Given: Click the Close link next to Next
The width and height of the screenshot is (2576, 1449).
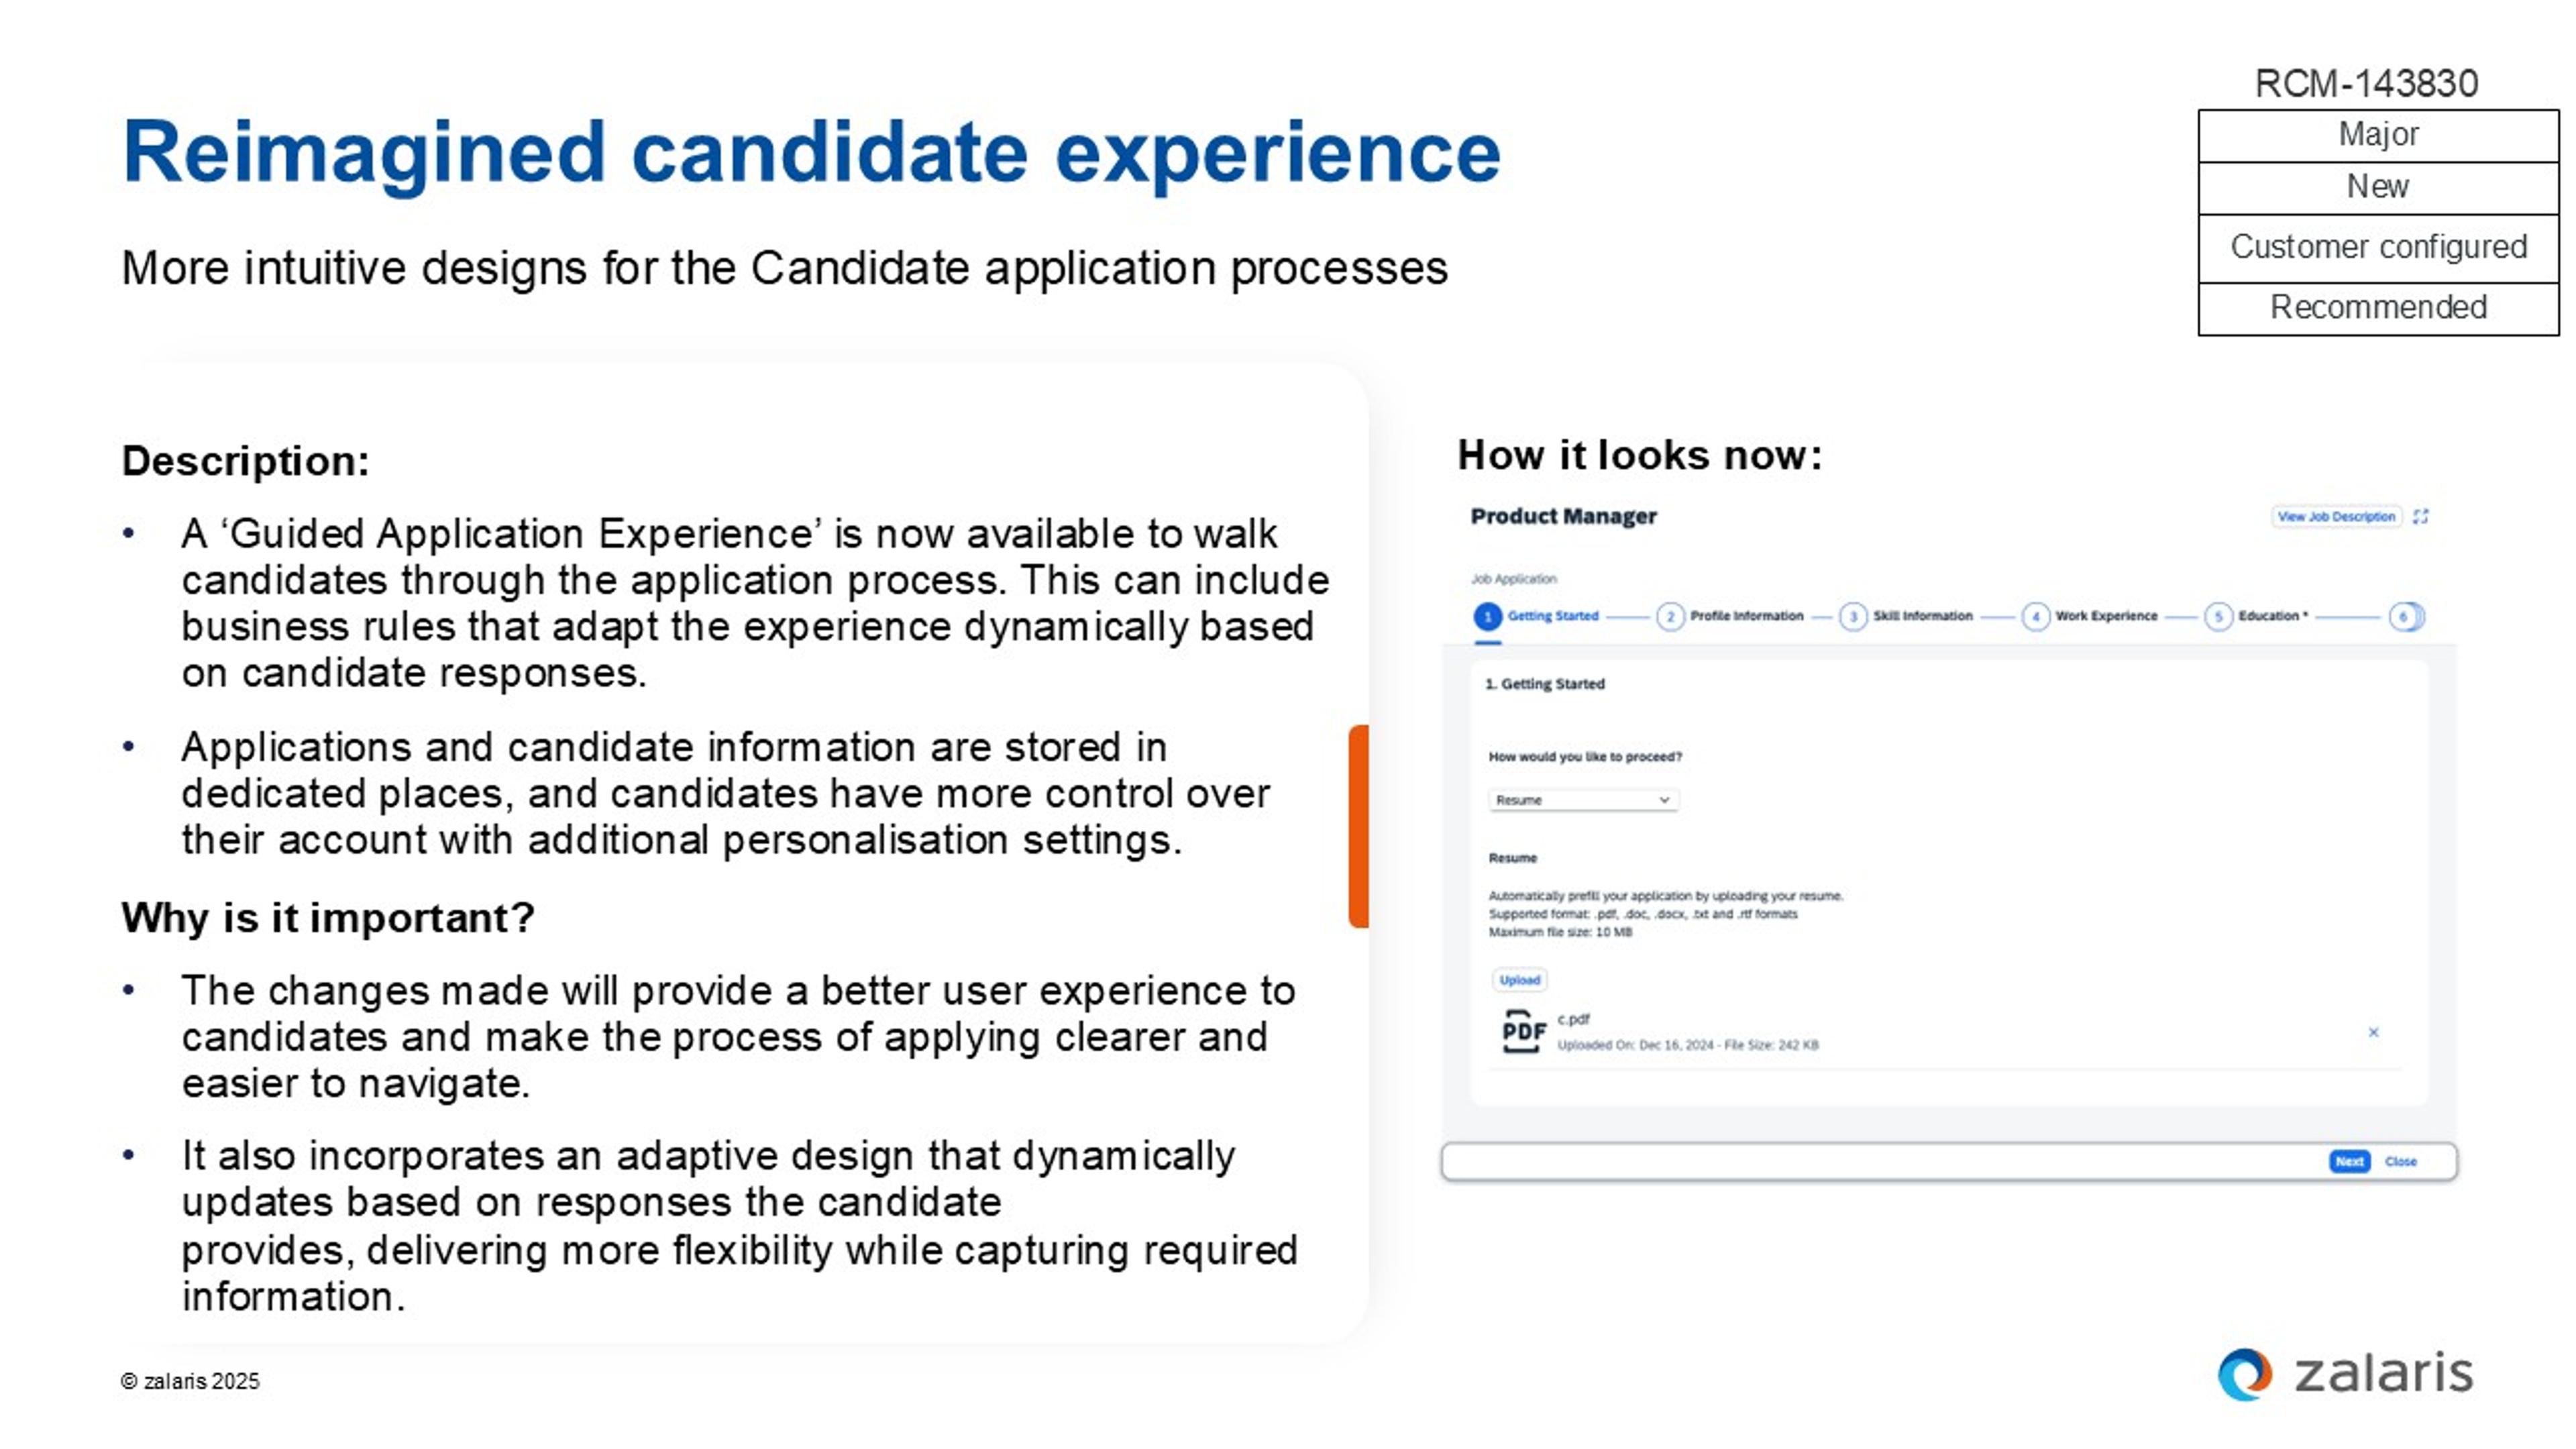Looking at the screenshot, I should coord(2400,1161).
